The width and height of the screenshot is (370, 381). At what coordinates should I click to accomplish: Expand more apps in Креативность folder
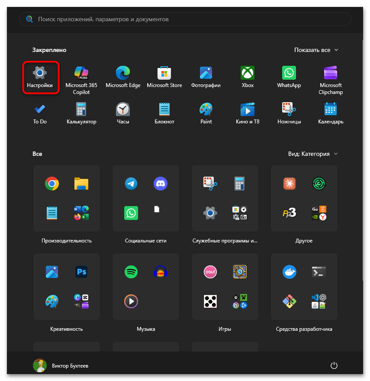81,301
